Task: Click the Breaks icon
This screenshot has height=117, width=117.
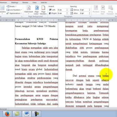Action: tap(8, 7)
